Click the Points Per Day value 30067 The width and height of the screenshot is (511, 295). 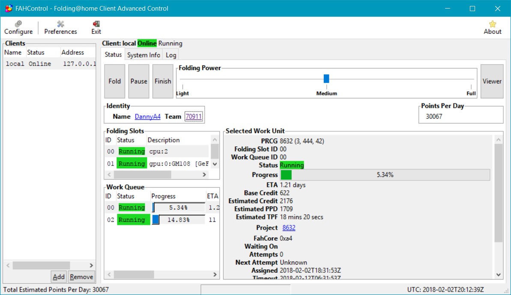coord(434,116)
